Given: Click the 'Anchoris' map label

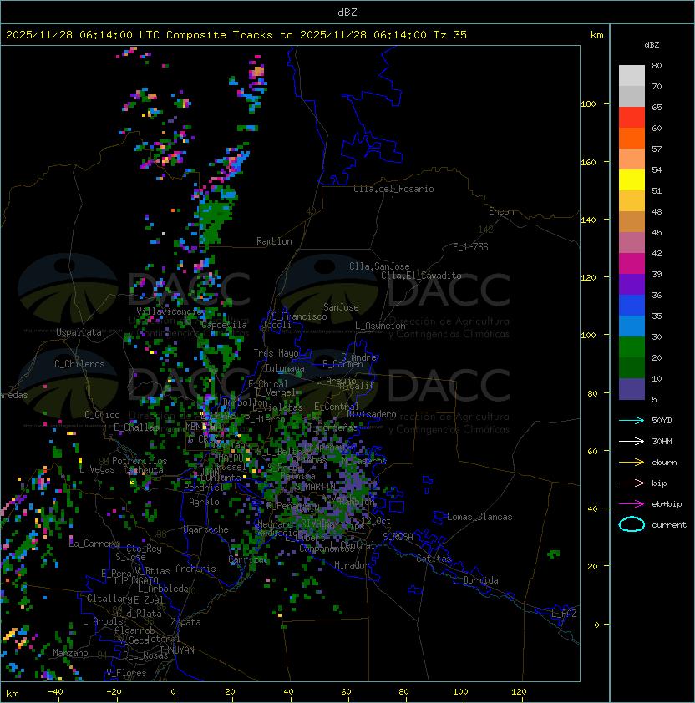Looking at the screenshot, I should 195,569.
